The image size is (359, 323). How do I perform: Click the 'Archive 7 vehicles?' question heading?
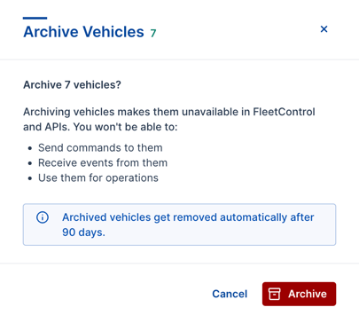[x=72, y=85]
